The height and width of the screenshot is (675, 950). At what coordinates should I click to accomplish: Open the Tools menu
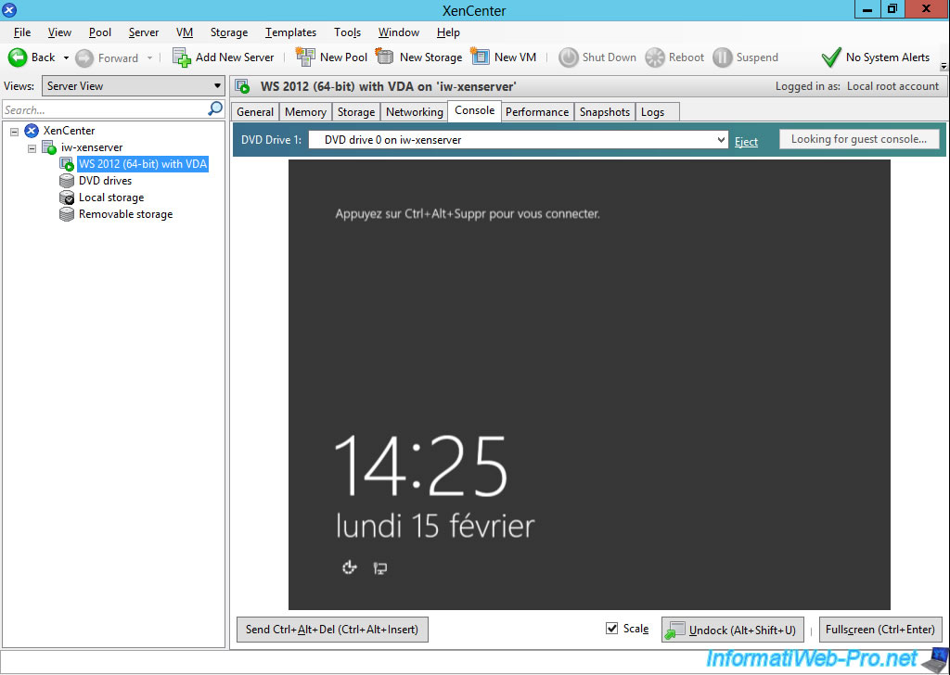tap(347, 32)
